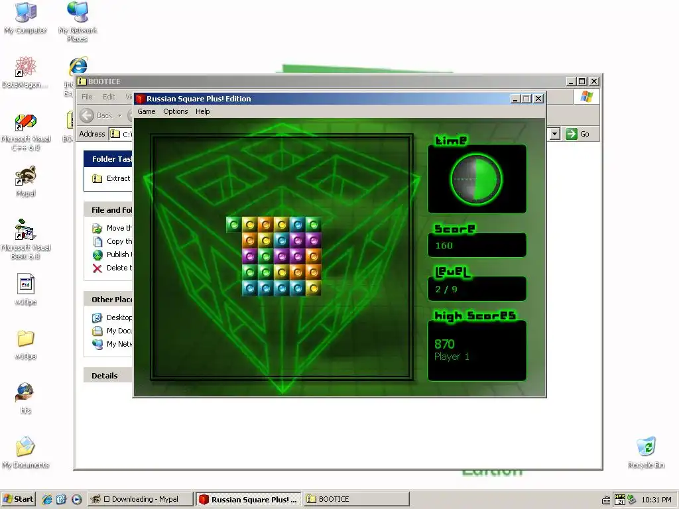
Task: Select the blue block in the second block row
Action: point(281,240)
